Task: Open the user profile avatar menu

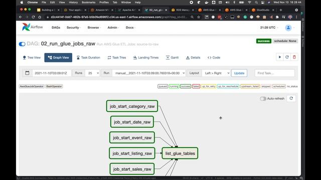Action: [x=288, y=27]
